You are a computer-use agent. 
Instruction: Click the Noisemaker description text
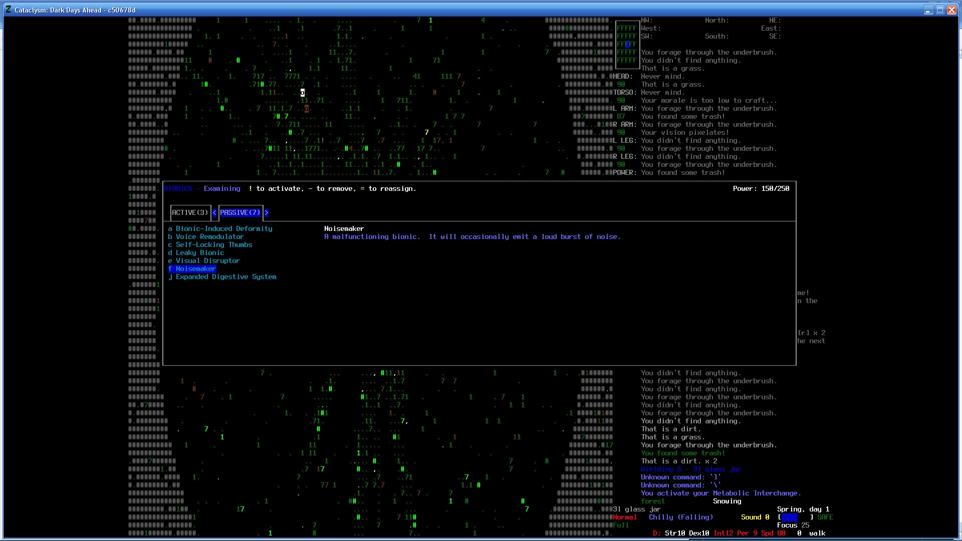click(x=472, y=237)
